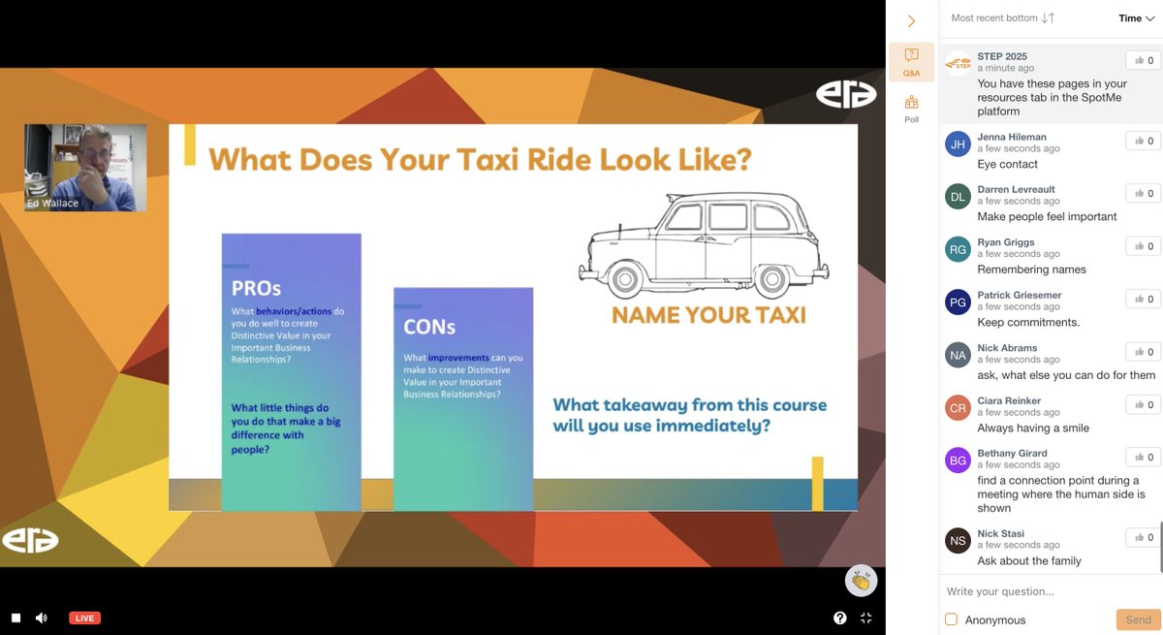Click Ed Wallace's webcam thumbnail
Image resolution: width=1163 pixels, height=635 pixels.
[x=85, y=168]
